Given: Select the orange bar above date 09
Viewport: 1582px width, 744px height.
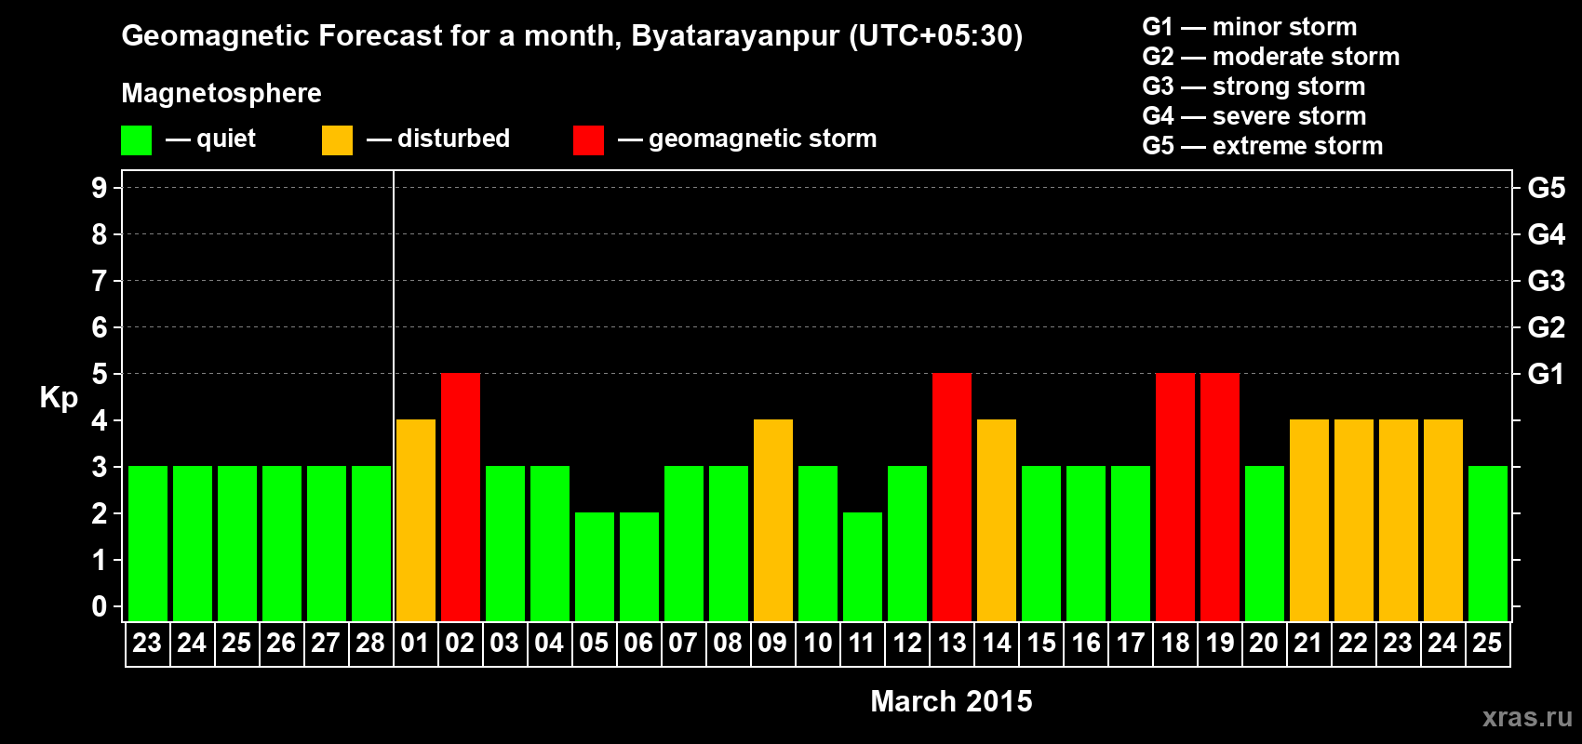Looking at the screenshot, I should coord(773,521).
